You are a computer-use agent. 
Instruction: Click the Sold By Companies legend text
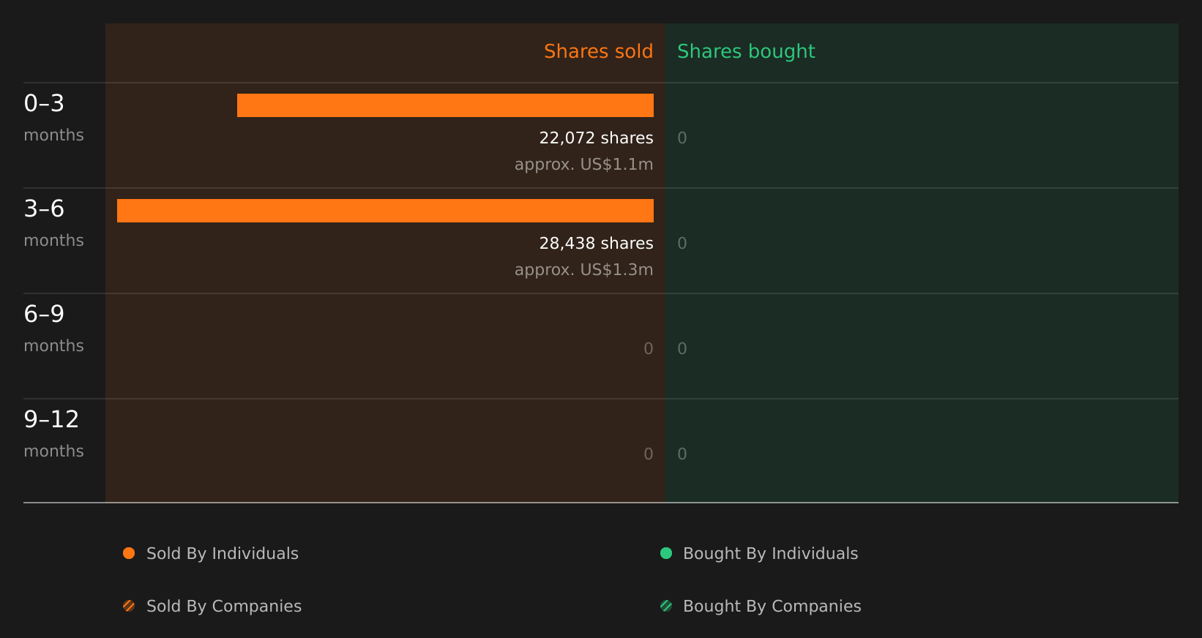224,606
